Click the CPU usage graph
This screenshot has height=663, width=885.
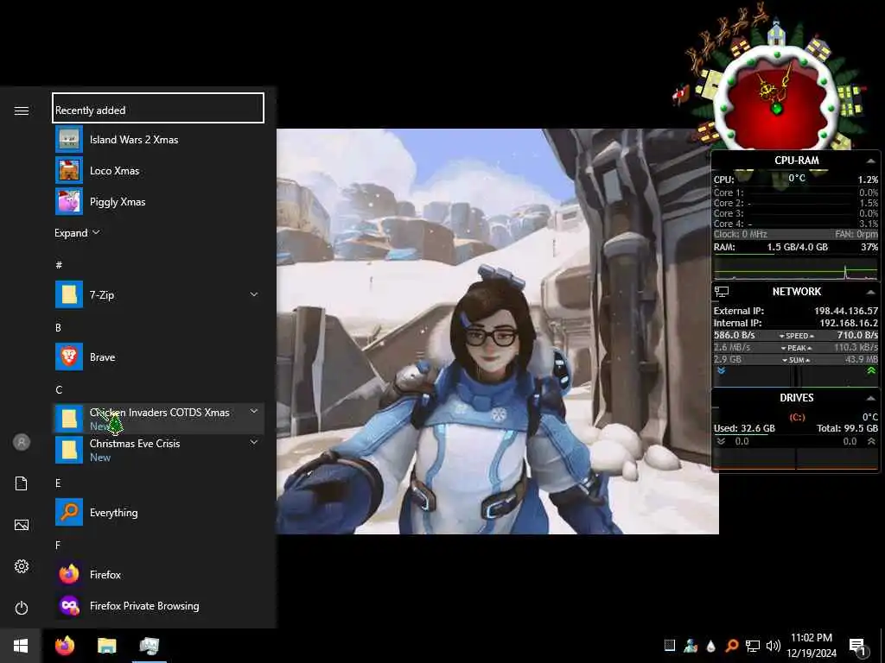tap(796, 269)
